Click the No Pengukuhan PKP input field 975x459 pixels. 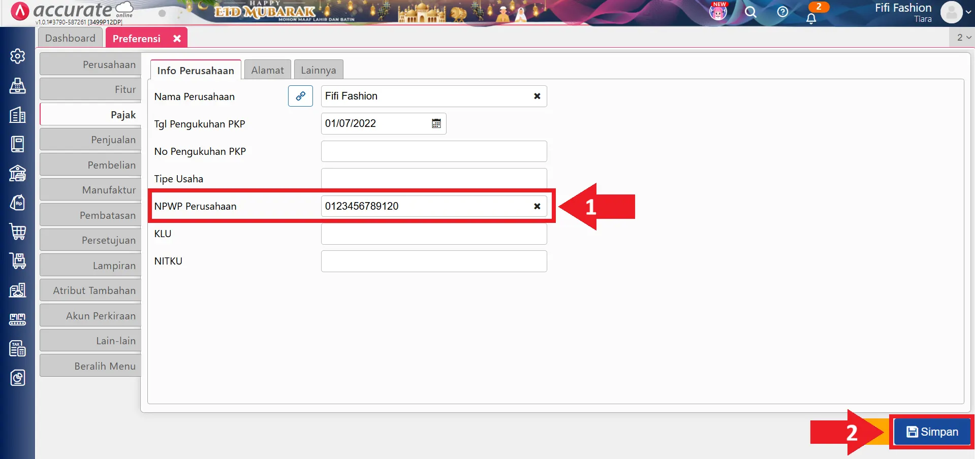click(433, 151)
